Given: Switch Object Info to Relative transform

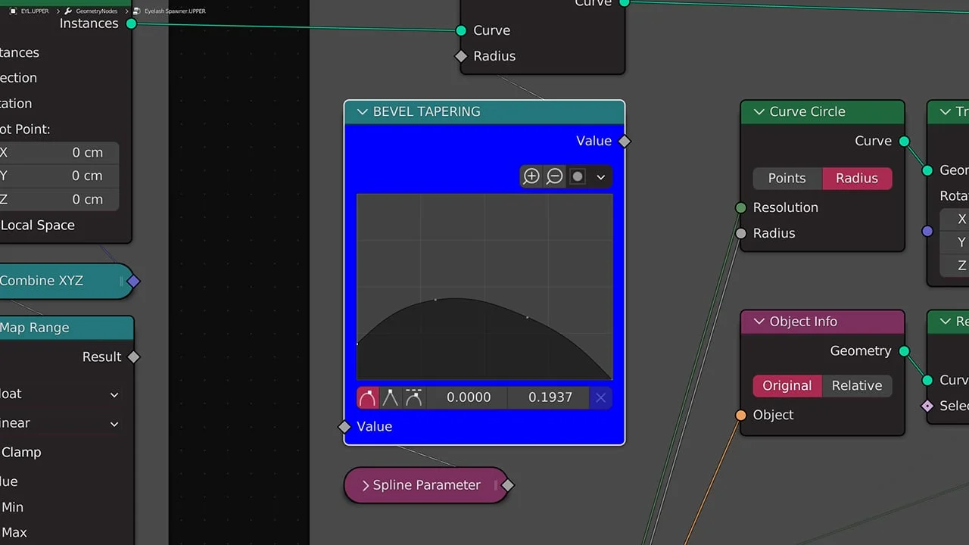Looking at the screenshot, I should coord(856,385).
